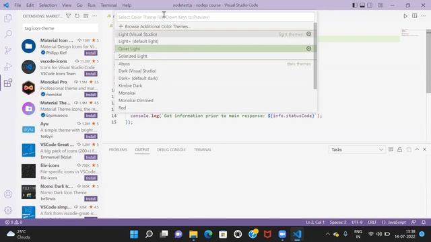Show hidden system tray icons chevron
Screen dimensions: 431x242
tap(328, 234)
